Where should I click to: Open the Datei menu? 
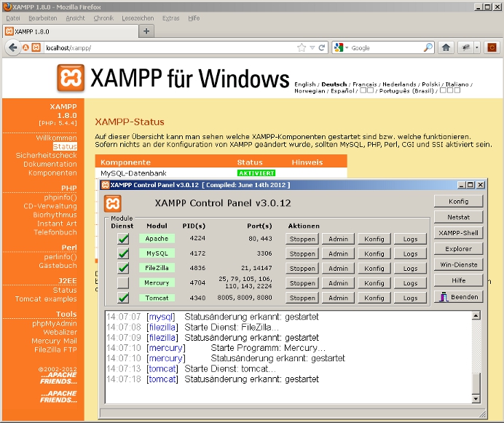(x=13, y=18)
